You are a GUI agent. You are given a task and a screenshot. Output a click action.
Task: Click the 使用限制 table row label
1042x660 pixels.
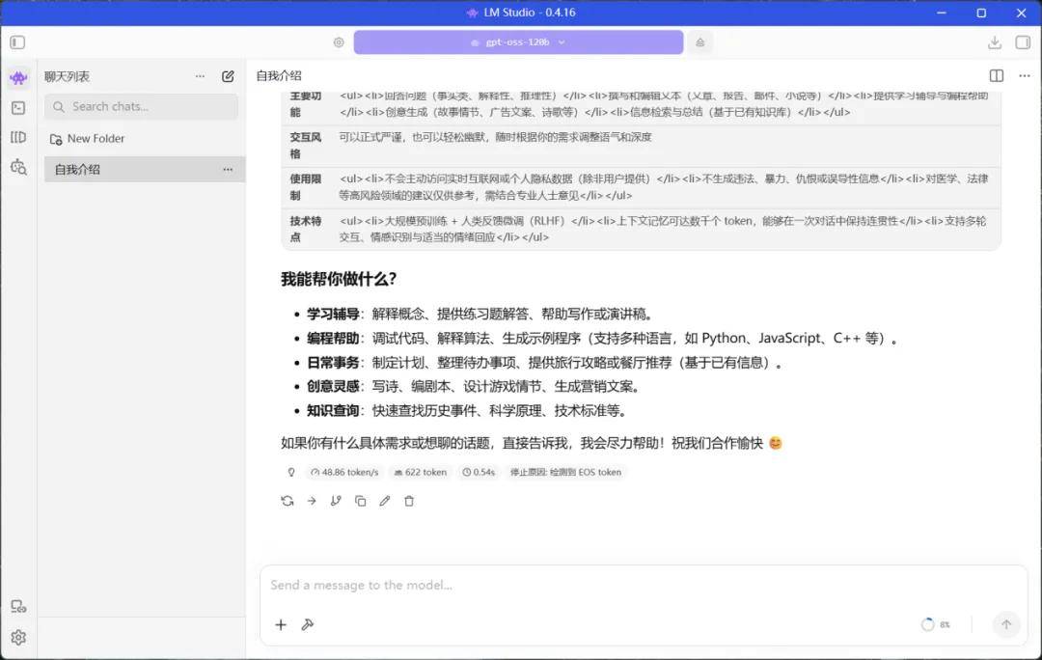[306, 187]
